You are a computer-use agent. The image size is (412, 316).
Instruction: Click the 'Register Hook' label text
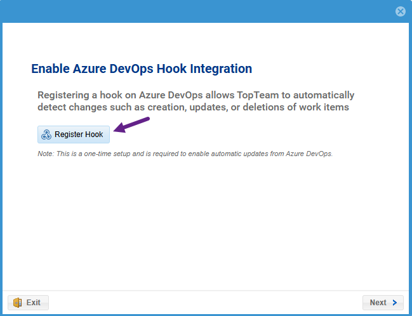pyautogui.click(x=79, y=135)
